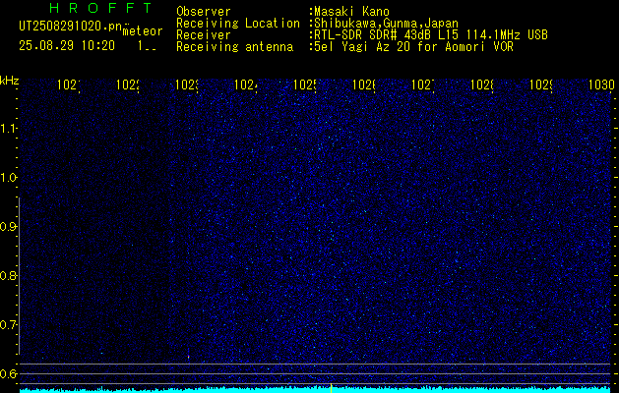Image resolution: width=619 pixels, height=393 pixels.
Task: Click the Receiving Location label
Action: click(238, 24)
